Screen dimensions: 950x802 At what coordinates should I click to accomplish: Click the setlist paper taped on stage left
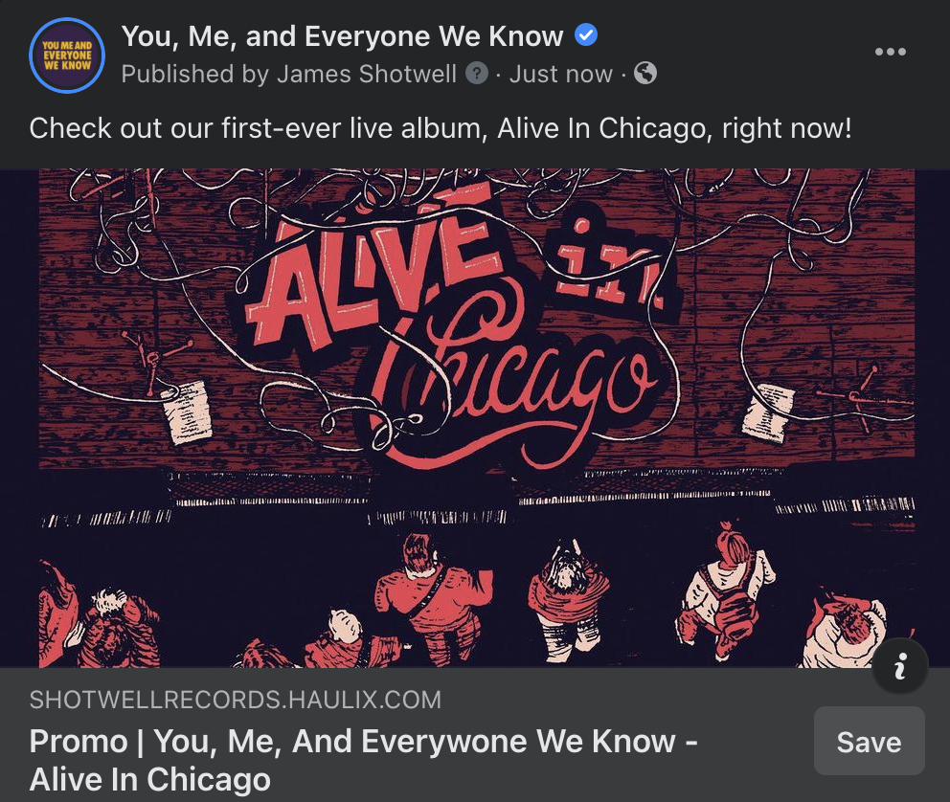click(x=187, y=412)
